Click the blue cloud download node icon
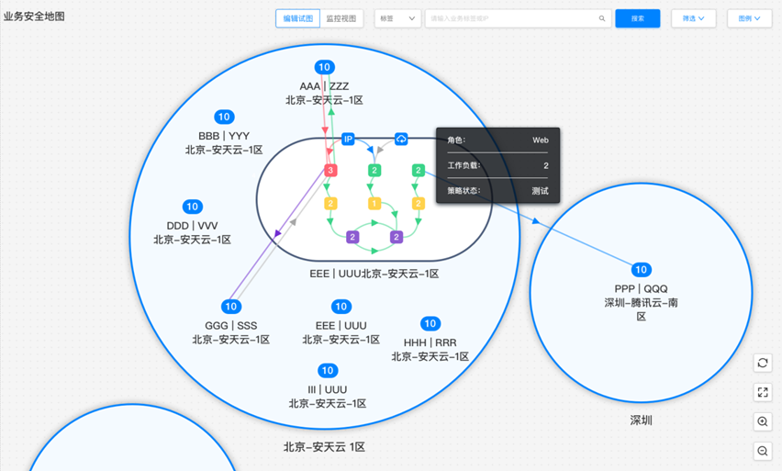Screen dimensions: 782x471 401,140
